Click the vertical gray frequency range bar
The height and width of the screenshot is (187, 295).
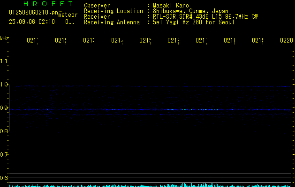coord(9,108)
